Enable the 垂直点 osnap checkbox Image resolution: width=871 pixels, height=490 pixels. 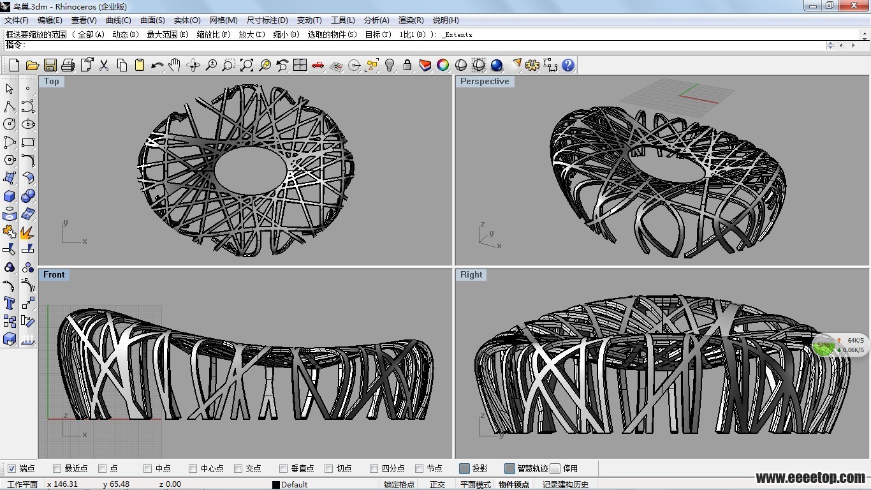tap(283, 468)
